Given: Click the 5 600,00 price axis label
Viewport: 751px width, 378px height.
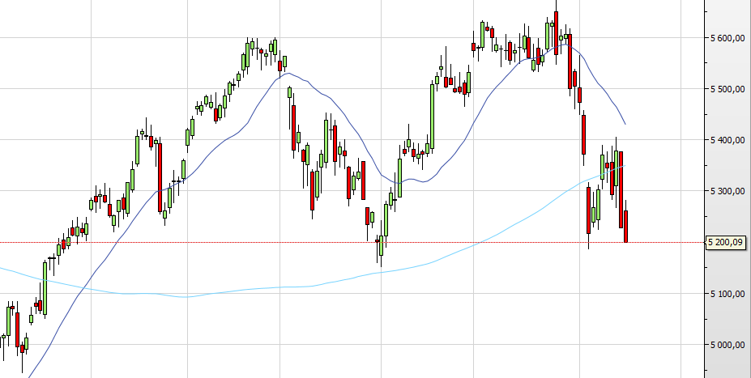Looking at the screenshot, I should pyautogui.click(x=728, y=38).
